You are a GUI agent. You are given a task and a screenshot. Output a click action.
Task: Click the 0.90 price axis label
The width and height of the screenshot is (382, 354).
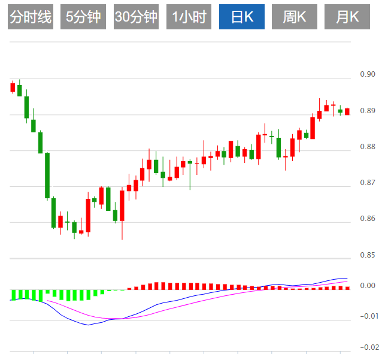367,75
